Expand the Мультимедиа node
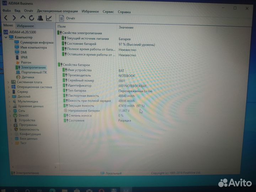The height and width of the screenshot is (192, 256). tap(9, 101)
